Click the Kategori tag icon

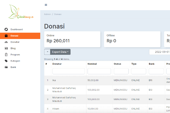point(6,61)
